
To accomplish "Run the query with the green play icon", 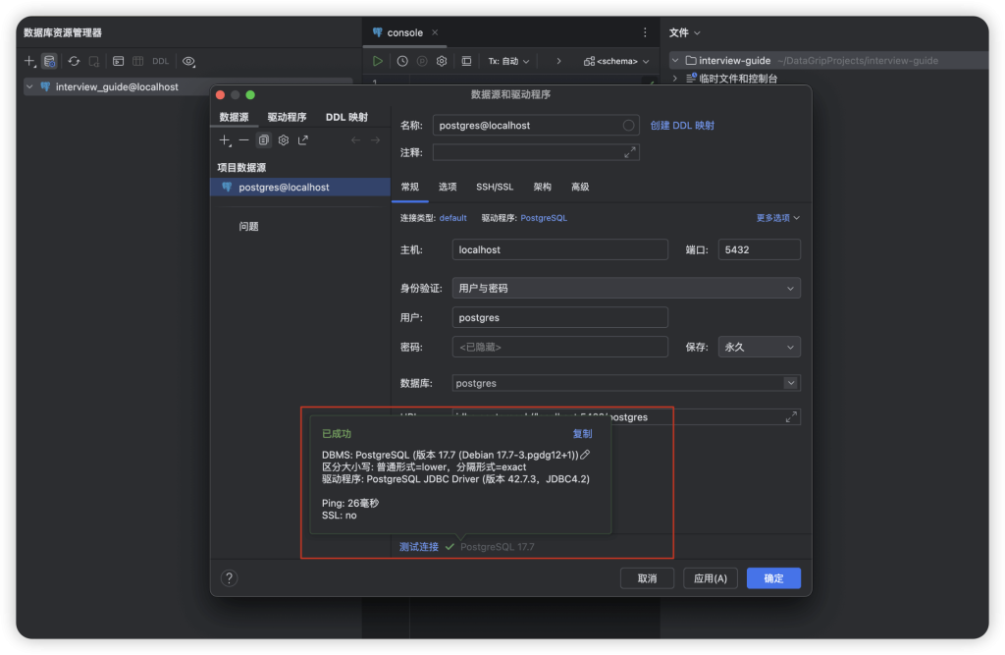I will [x=378, y=61].
